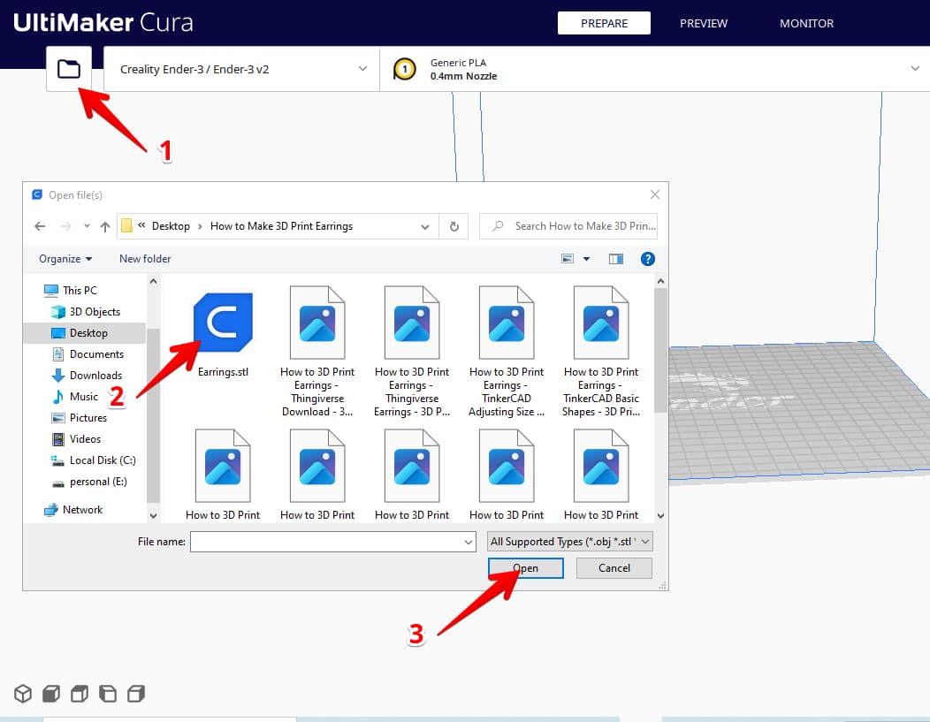930x722 pixels.
Task: Click the Open button
Action: click(525, 568)
